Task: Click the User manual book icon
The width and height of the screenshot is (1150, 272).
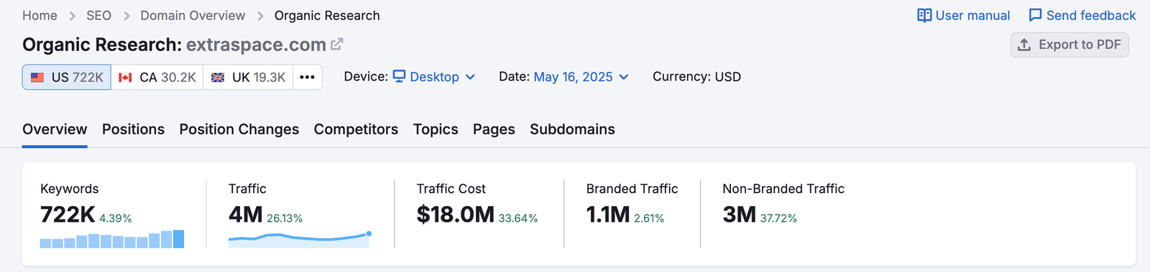Action: (924, 15)
